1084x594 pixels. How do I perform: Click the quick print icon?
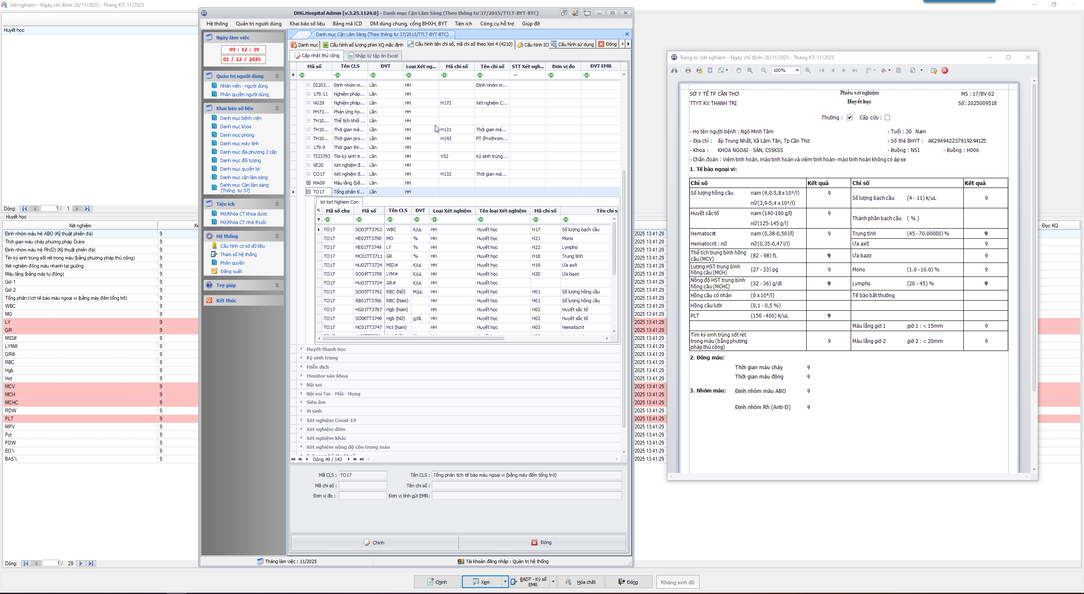click(699, 70)
